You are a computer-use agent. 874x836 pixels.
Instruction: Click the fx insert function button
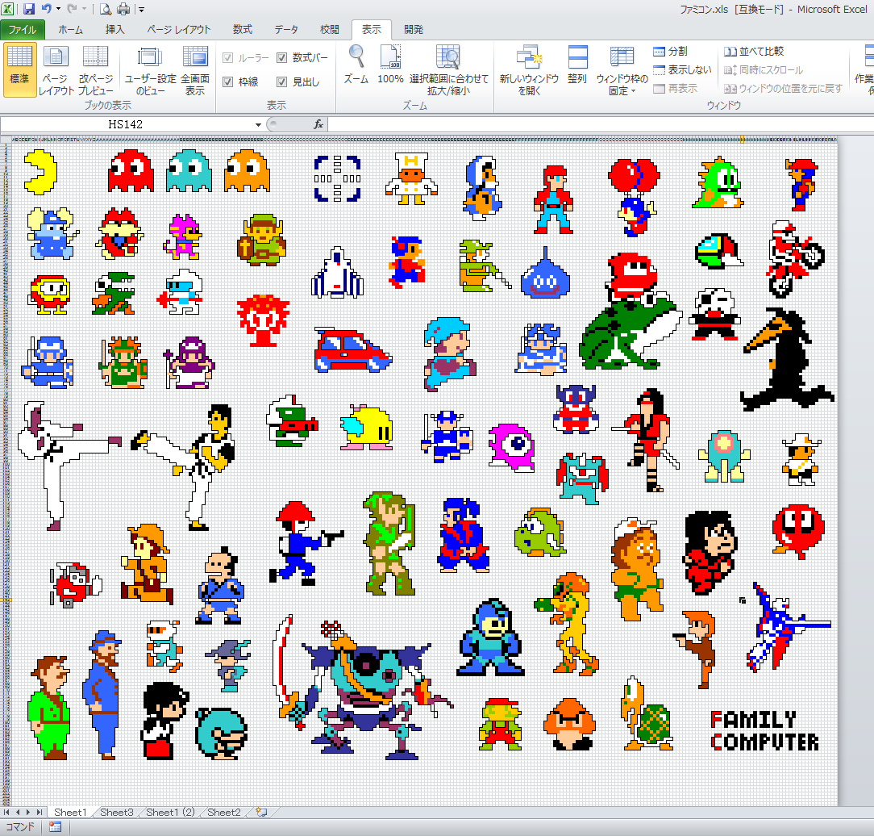[x=318, y=124]
